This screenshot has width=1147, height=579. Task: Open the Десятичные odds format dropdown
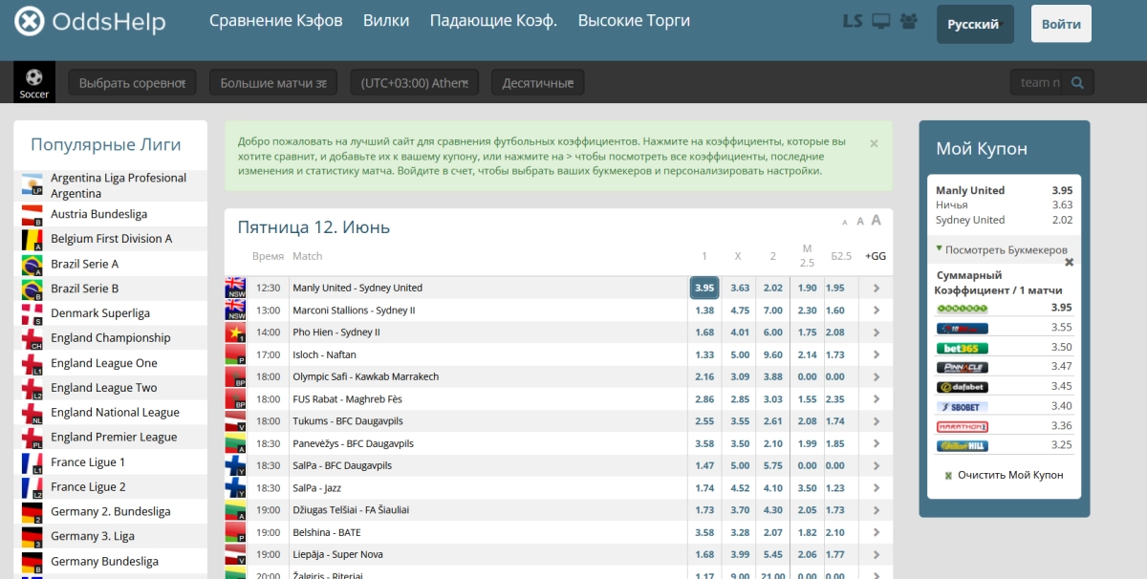click(x=537, y=83)
